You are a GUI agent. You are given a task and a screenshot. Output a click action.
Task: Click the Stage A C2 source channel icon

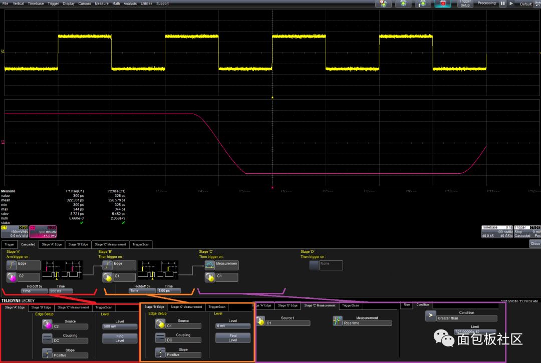tap(11, 277)
